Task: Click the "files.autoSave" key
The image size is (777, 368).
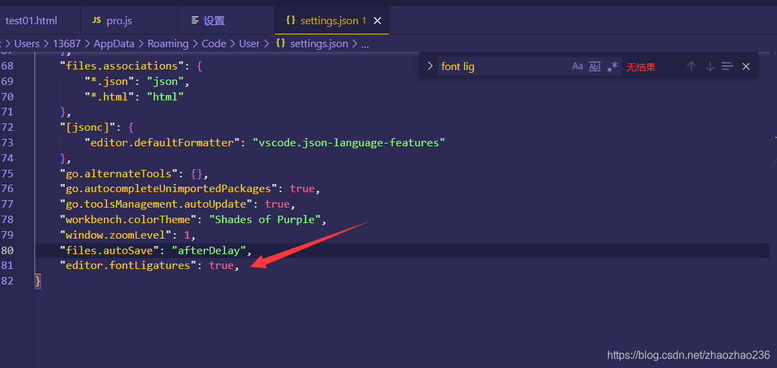Action: [110, 250]
